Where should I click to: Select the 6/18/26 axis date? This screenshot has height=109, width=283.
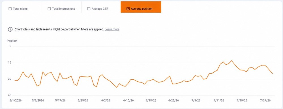pyautogui.click(x=151, y=101)
